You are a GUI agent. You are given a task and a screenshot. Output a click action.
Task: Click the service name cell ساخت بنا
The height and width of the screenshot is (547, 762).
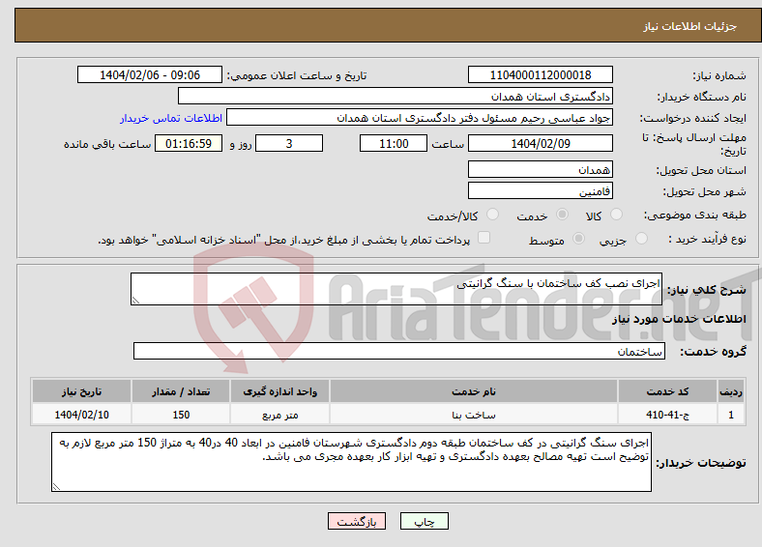[x=474, y=415]
